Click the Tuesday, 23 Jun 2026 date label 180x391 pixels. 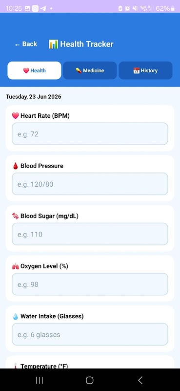[33, 97]
